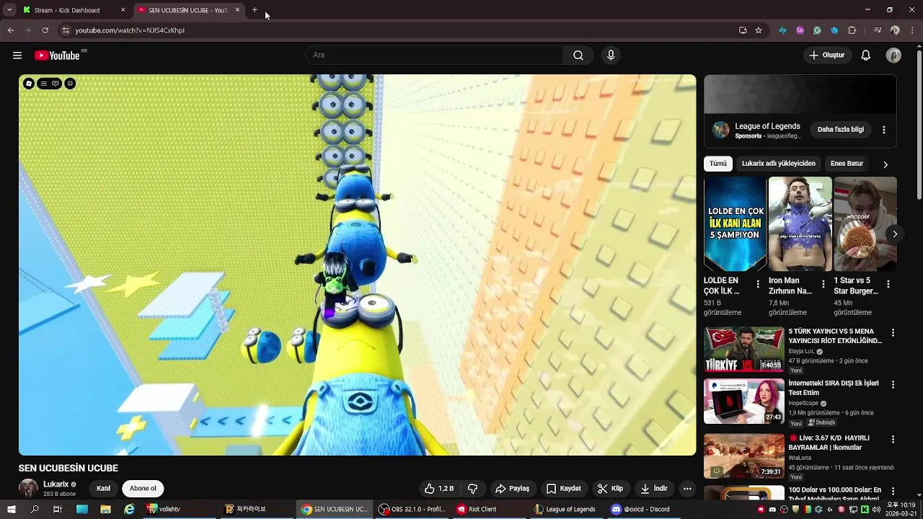Click the Katıl join button

(104, 489)
